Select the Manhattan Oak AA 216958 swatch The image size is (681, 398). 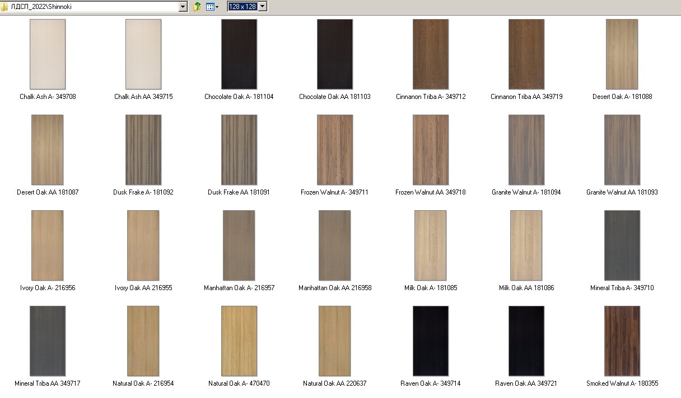(x=335, y=245)
